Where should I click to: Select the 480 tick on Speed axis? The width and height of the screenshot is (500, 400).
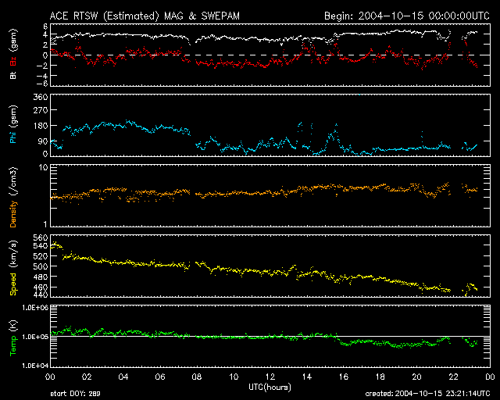41,277
